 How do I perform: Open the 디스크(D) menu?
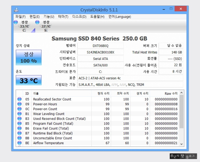[x=79, y=17]
